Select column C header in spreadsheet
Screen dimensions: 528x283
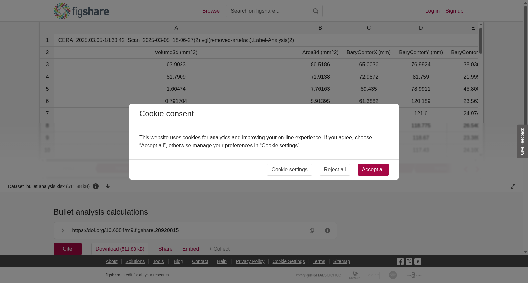[369, 28]
